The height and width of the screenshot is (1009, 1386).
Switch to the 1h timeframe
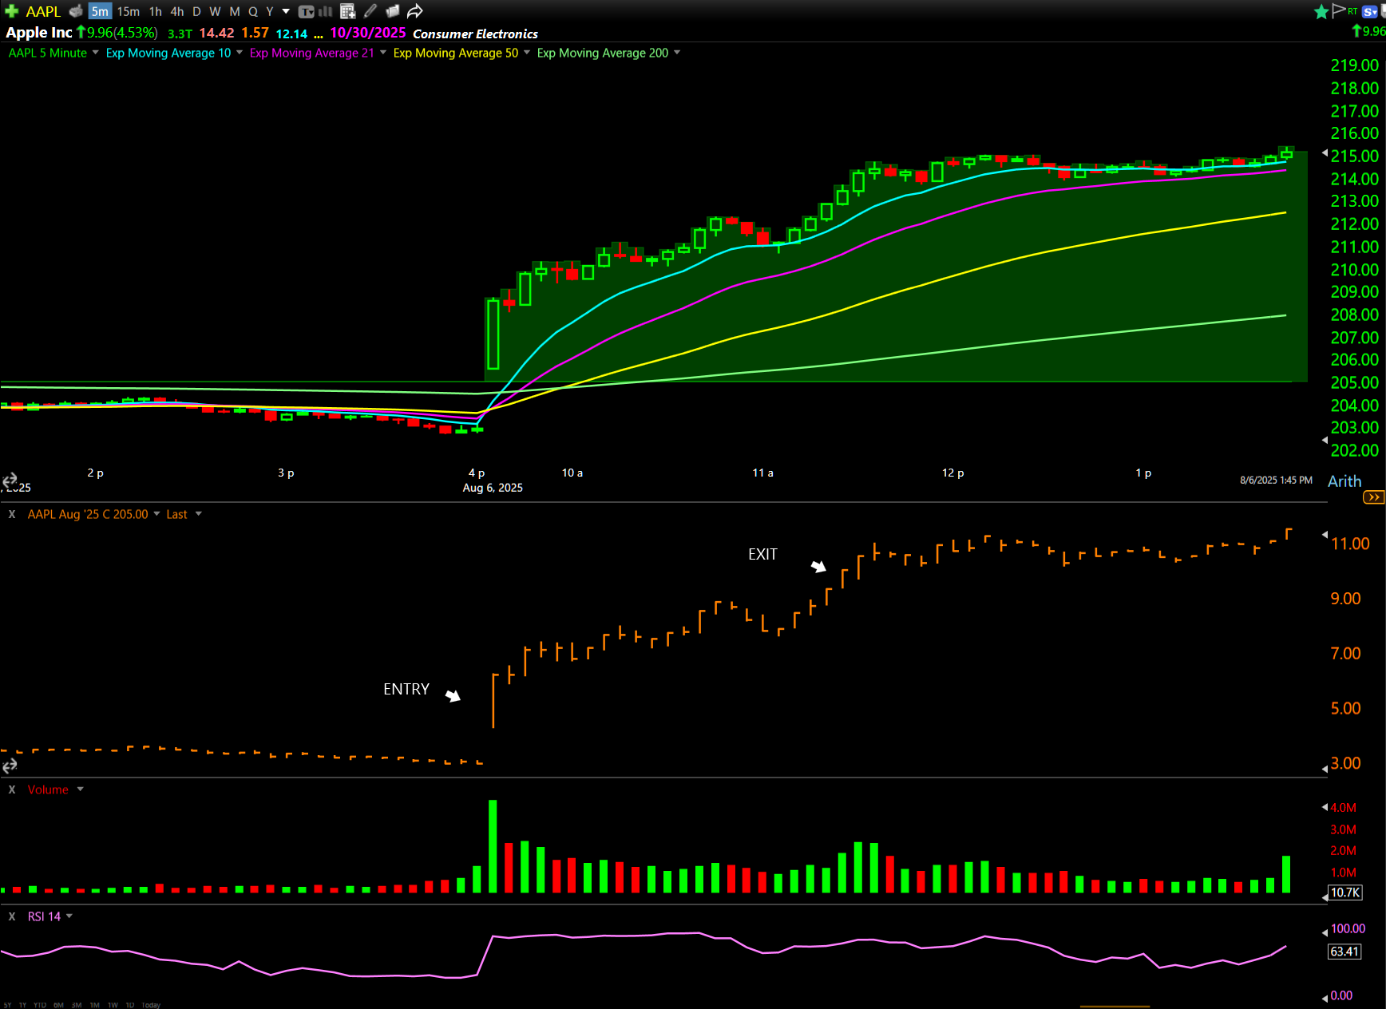(x=156, y=11)
